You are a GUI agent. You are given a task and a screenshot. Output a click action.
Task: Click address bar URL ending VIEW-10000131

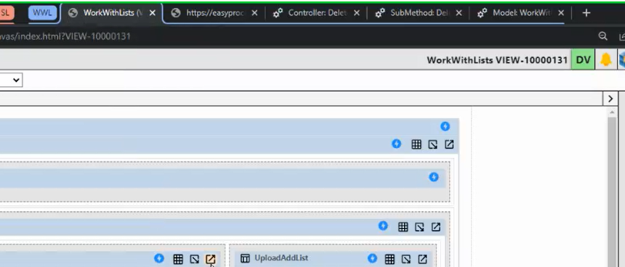click(65, 36)
